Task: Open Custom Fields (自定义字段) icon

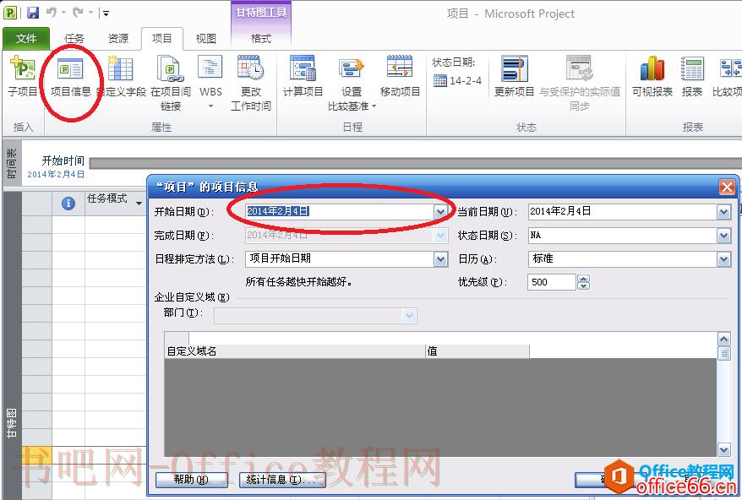Action: click(120, 68)
